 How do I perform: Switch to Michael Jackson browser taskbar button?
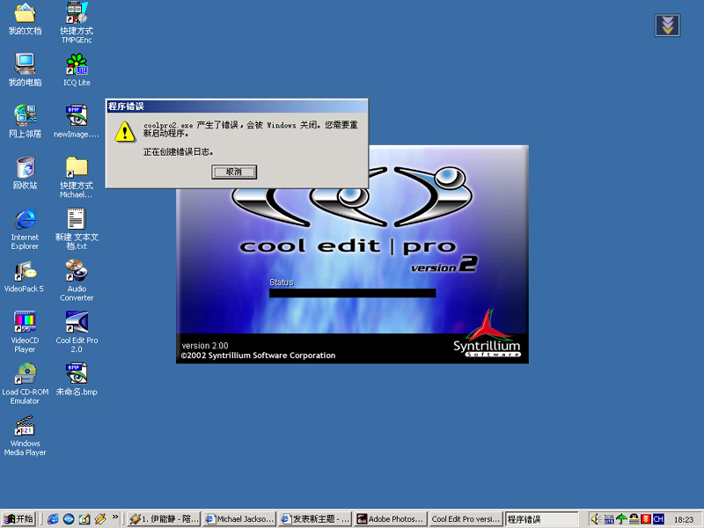coord(239,519)
